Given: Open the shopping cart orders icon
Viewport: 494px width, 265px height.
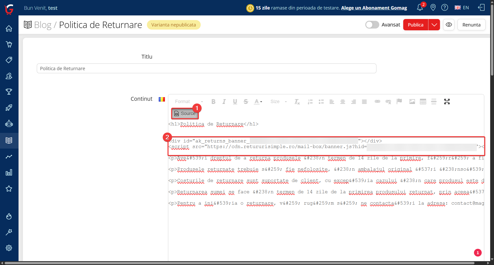Looking at the screenshot, I should click(x=9, y=44).
